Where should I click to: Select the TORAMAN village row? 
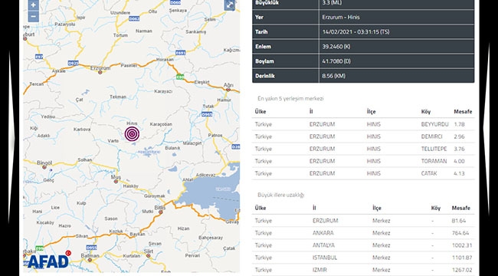[363, 161]
